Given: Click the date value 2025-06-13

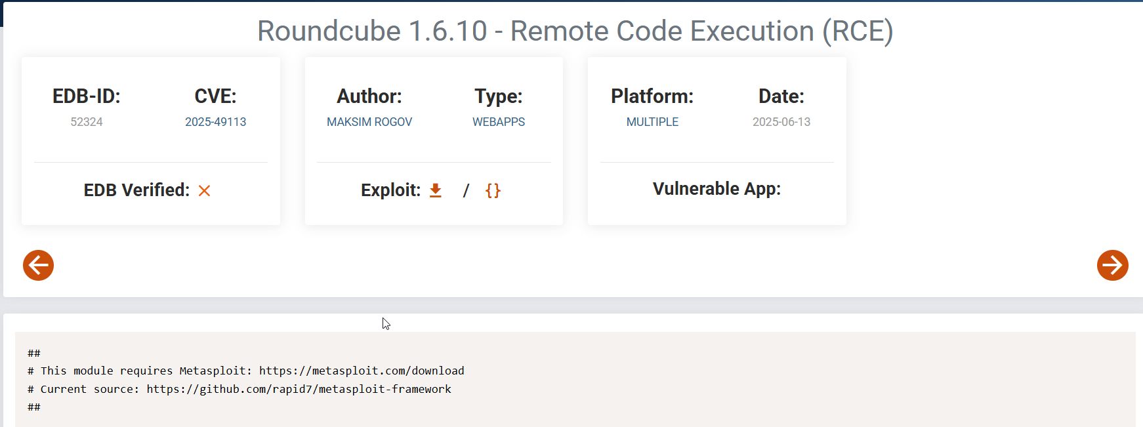Looking at the screenshot, I should tap(781, 122).
